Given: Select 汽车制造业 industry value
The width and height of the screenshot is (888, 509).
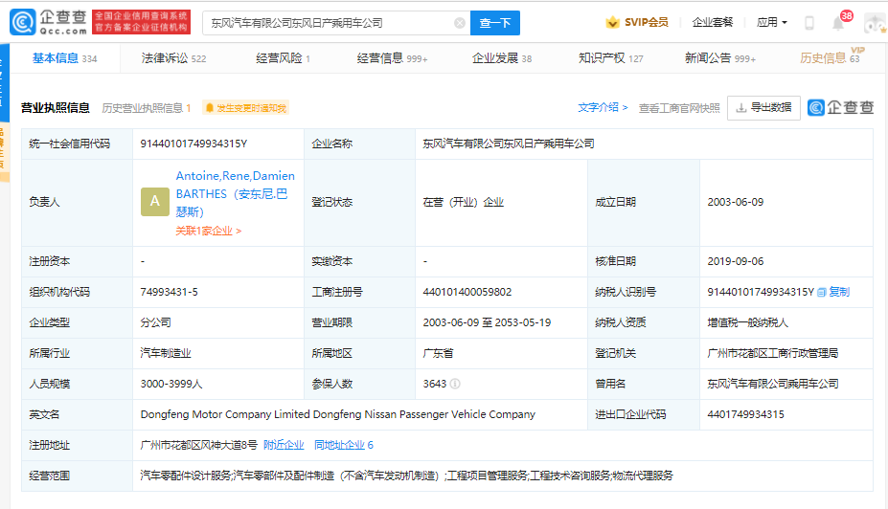Looking at the screenshot, I should (166, 353).
